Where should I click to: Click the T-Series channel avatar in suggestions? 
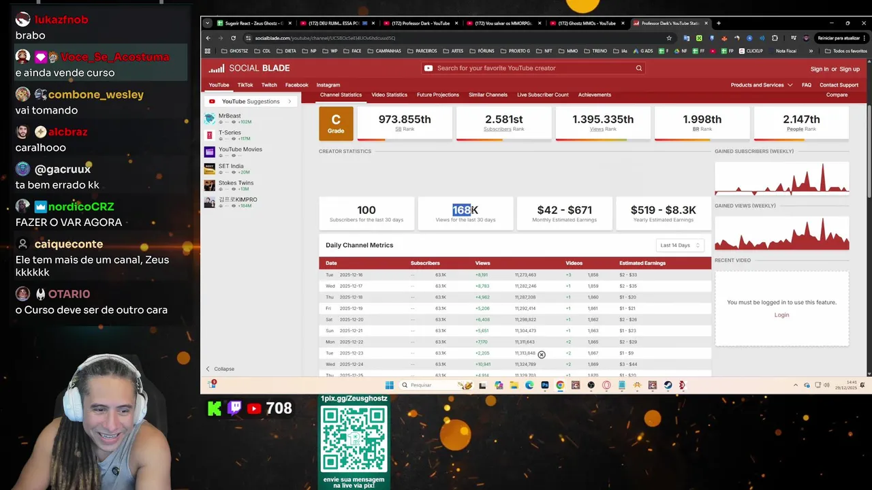(x=210, y=135)
